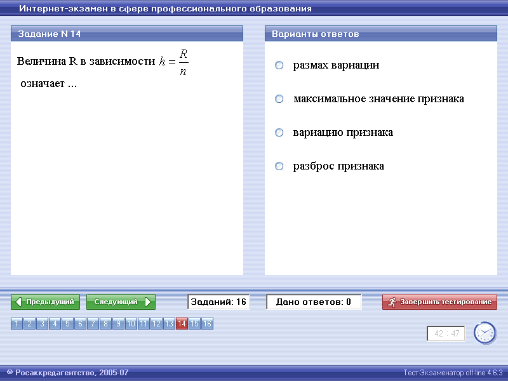The width and height of the screenshot is (508, 381).
Task: Jump to question 4 in the navigator
Action: pyautogui.click(x=55, y=323)
